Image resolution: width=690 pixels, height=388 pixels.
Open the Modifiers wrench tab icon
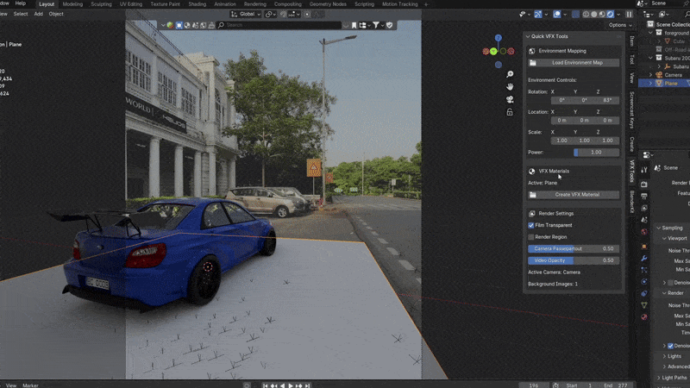(644, 258)
